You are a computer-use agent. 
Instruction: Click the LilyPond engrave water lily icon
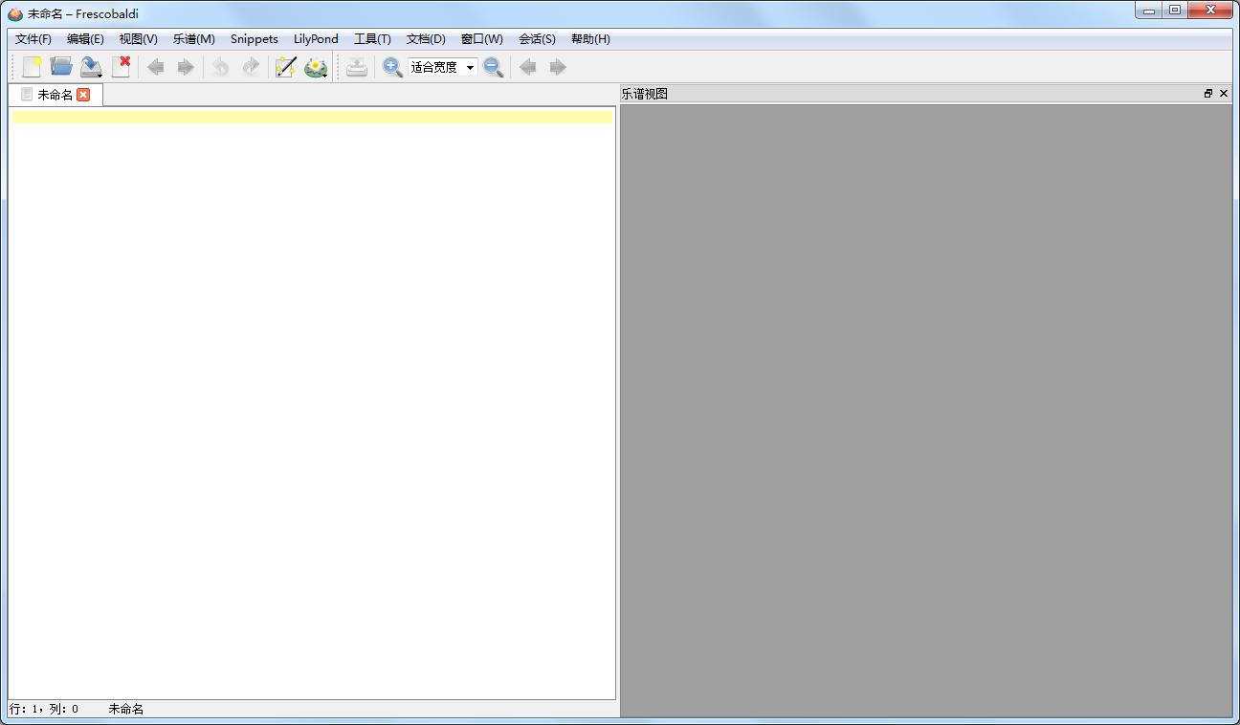[x=316, y=67]
